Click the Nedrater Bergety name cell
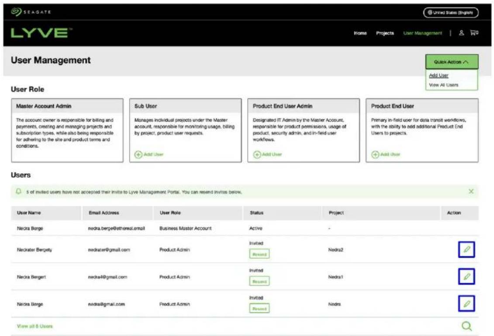The height and width of the screenshot is (336, 494). click(x=35, y=250)
